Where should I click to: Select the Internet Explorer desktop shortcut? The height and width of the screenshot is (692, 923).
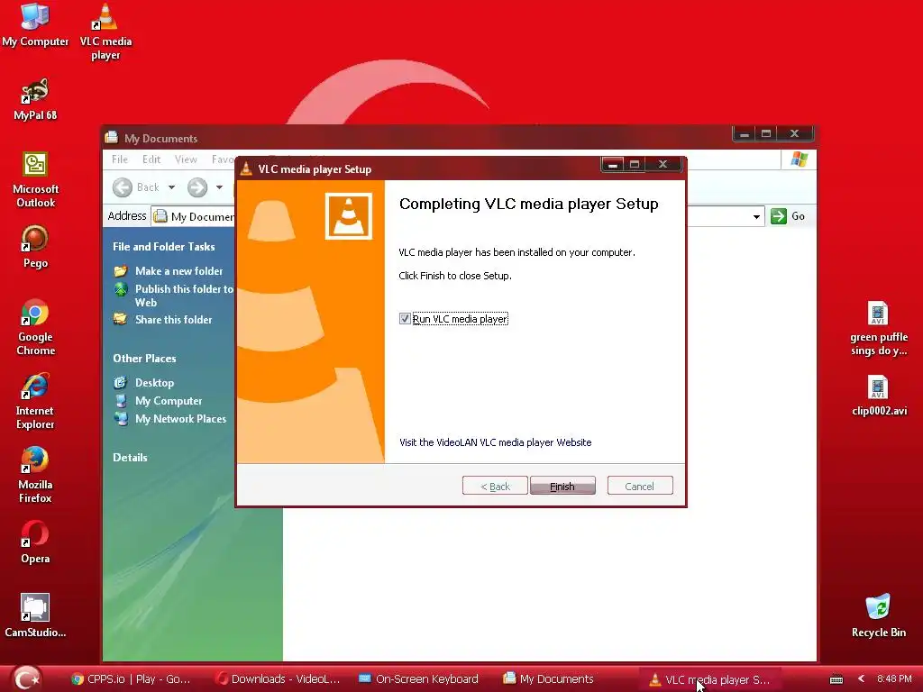(35, 401)
